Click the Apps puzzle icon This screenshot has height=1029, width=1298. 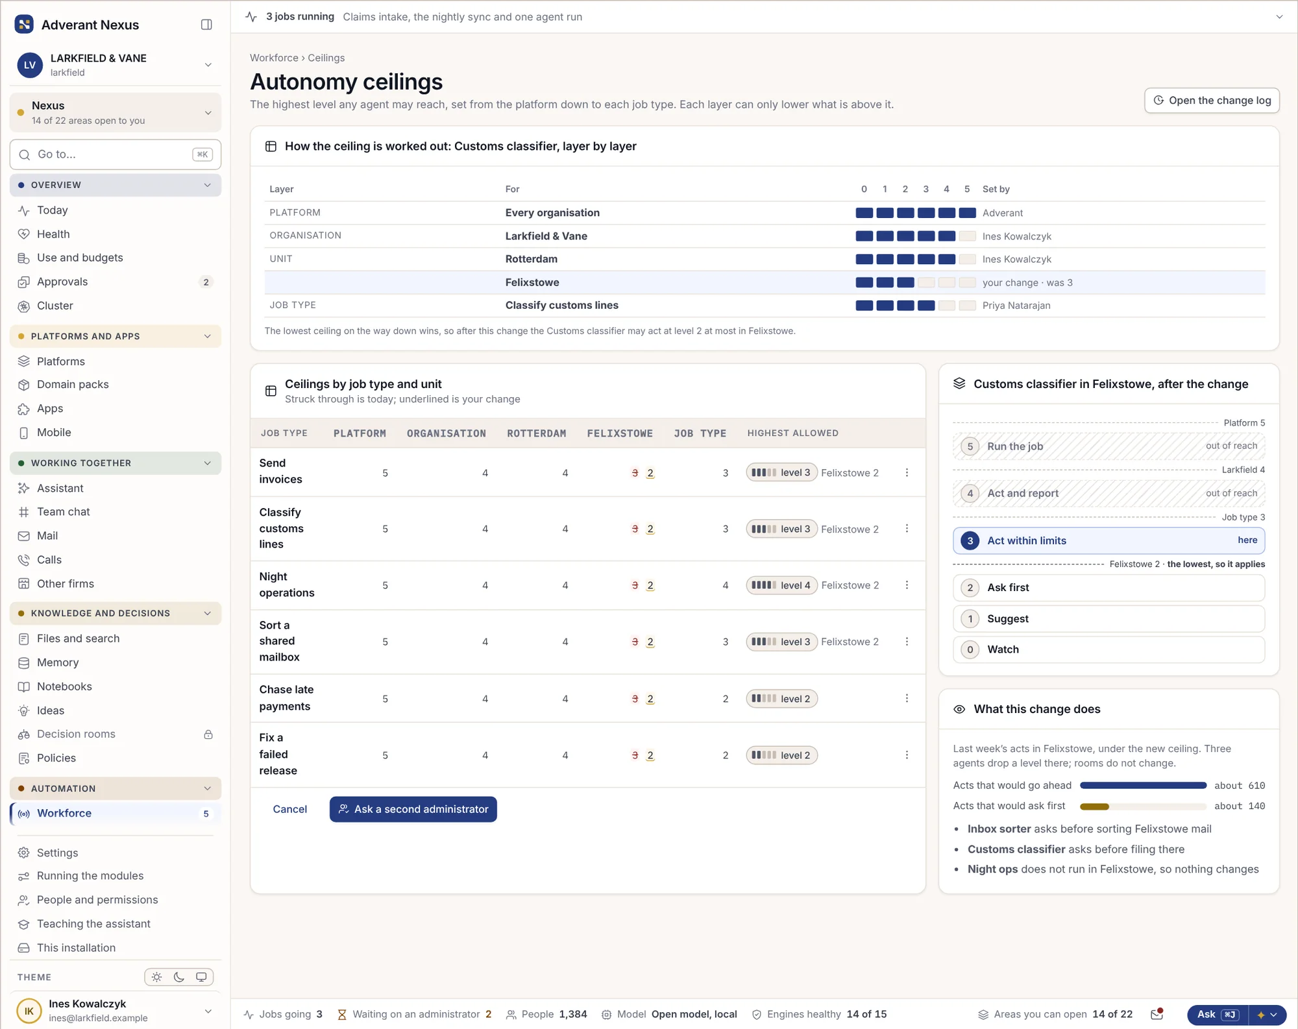[x=24, y=409]
